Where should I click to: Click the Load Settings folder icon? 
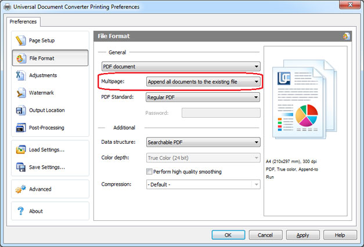coord(21,150)
